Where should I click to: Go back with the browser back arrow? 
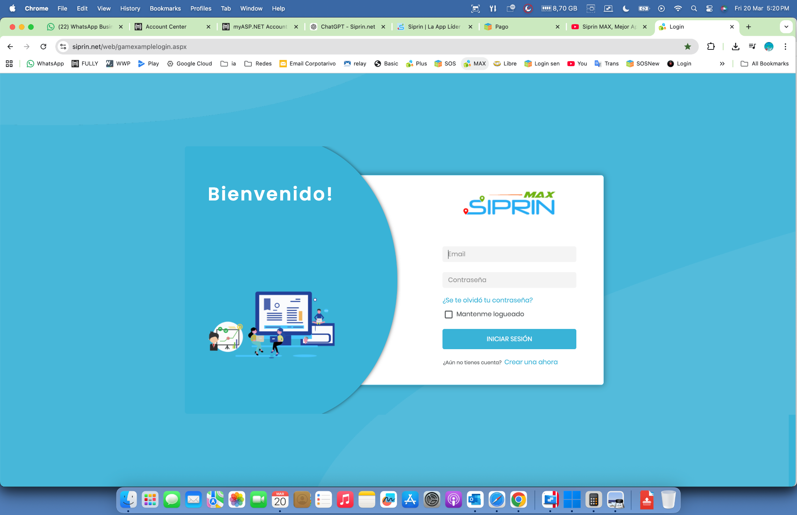(x=11, y=47)
